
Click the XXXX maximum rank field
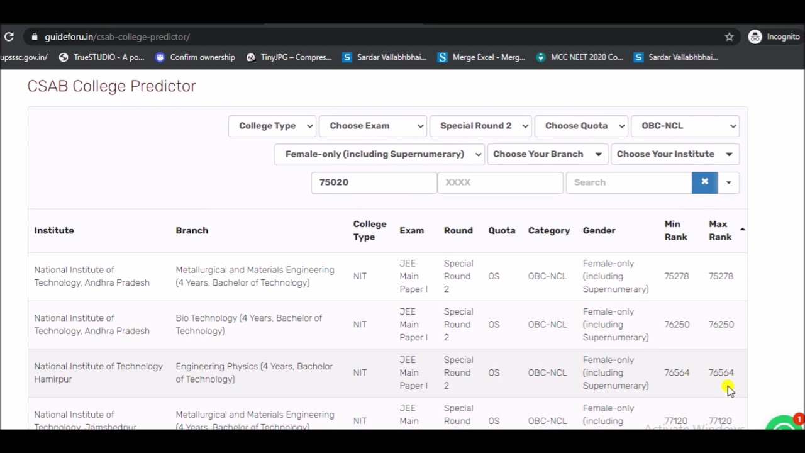coord(500,182)
